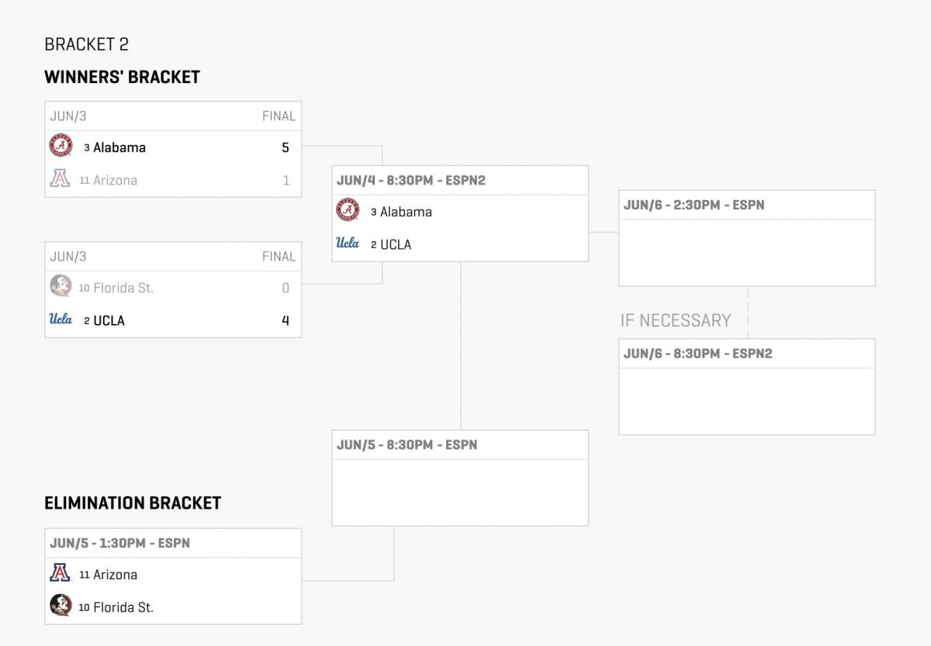Click the faded Arizona logo in the Jun/3 final
Screen dimensions: 931x646
click(x=60, y=179)
